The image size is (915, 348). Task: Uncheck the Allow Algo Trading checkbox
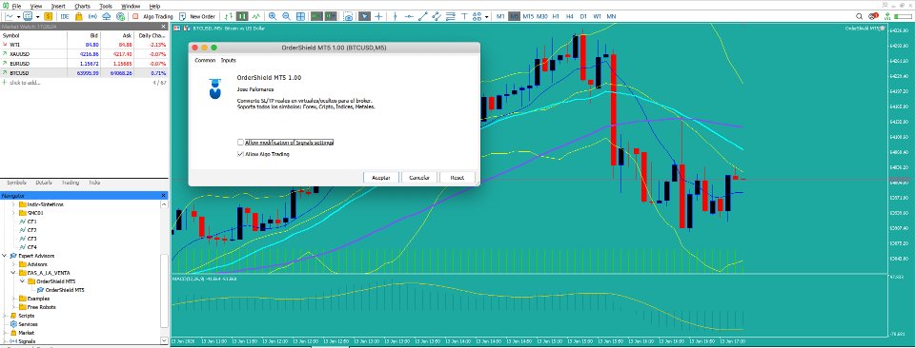(240, 154)
